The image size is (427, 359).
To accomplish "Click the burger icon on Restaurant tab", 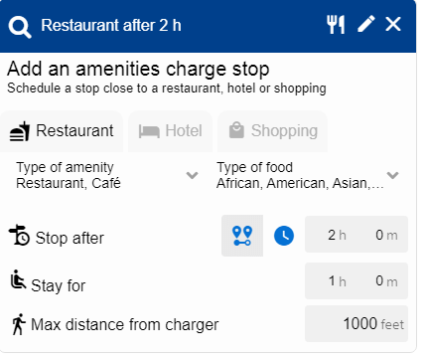I will point(20,131).
